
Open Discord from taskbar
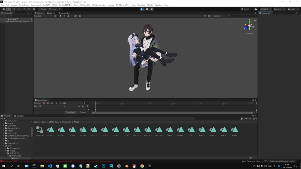(73, 166)
